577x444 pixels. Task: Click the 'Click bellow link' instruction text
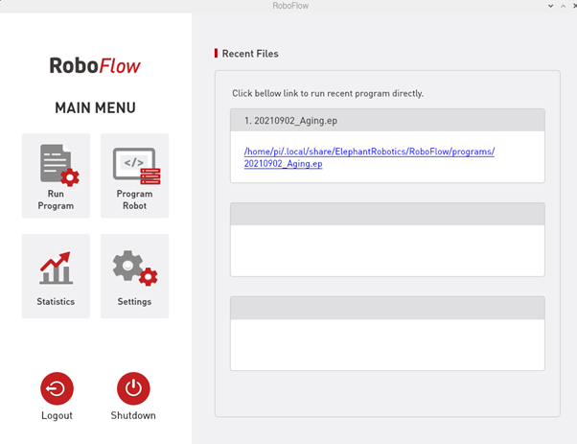pos(327,93)
